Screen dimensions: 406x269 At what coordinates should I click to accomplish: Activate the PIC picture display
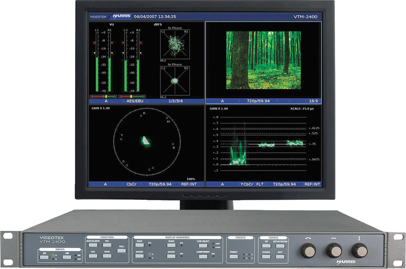coord(107,245)
